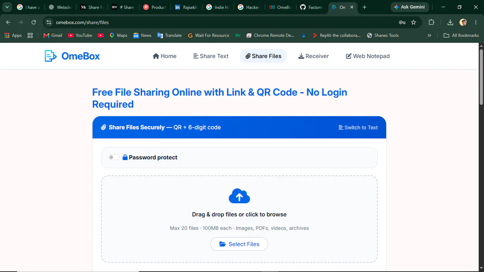Toggle the Password protect switch
This screenshot has width=484, height=272.
coord(114,157)
